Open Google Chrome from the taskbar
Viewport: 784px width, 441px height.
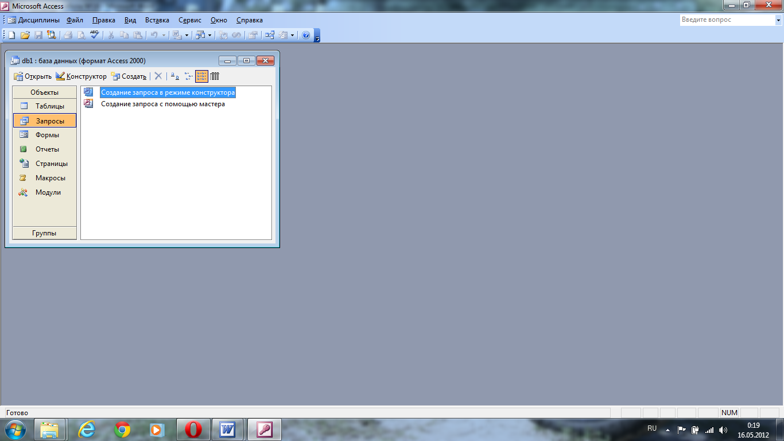122,430
